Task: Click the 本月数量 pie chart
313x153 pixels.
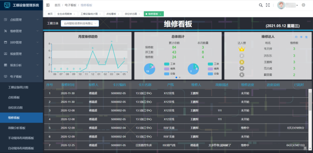Action: 193,69
